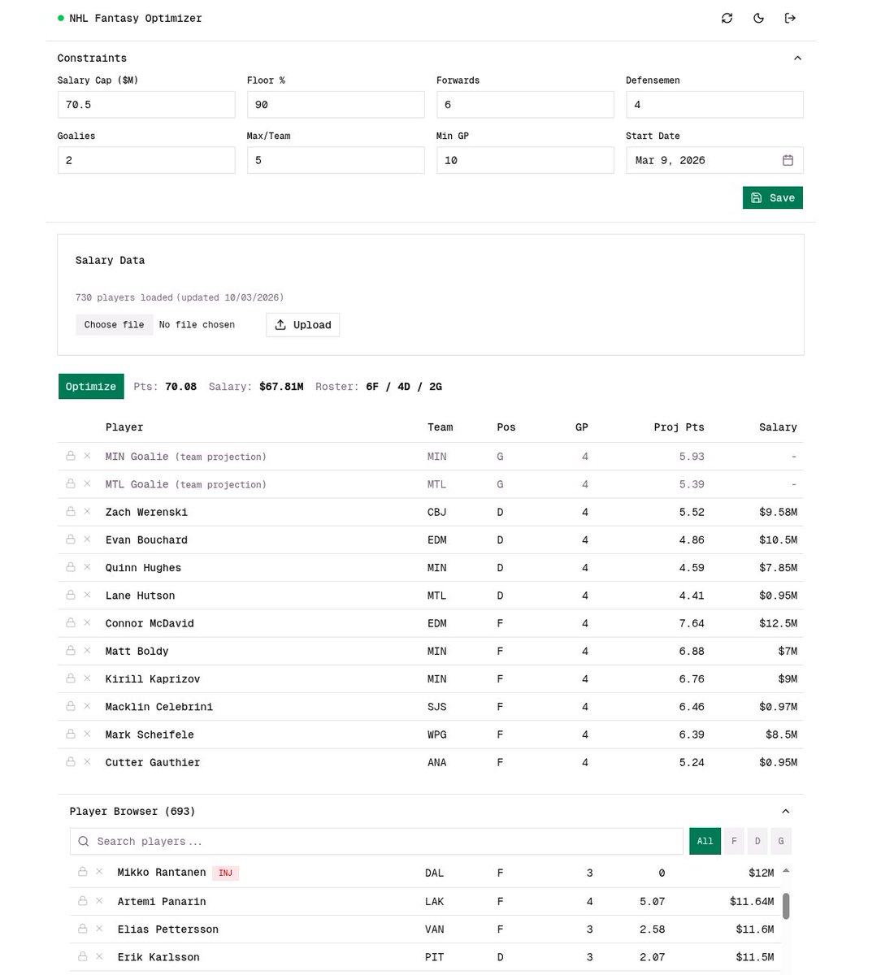Click the Forwards count input field

click(525, 104)
